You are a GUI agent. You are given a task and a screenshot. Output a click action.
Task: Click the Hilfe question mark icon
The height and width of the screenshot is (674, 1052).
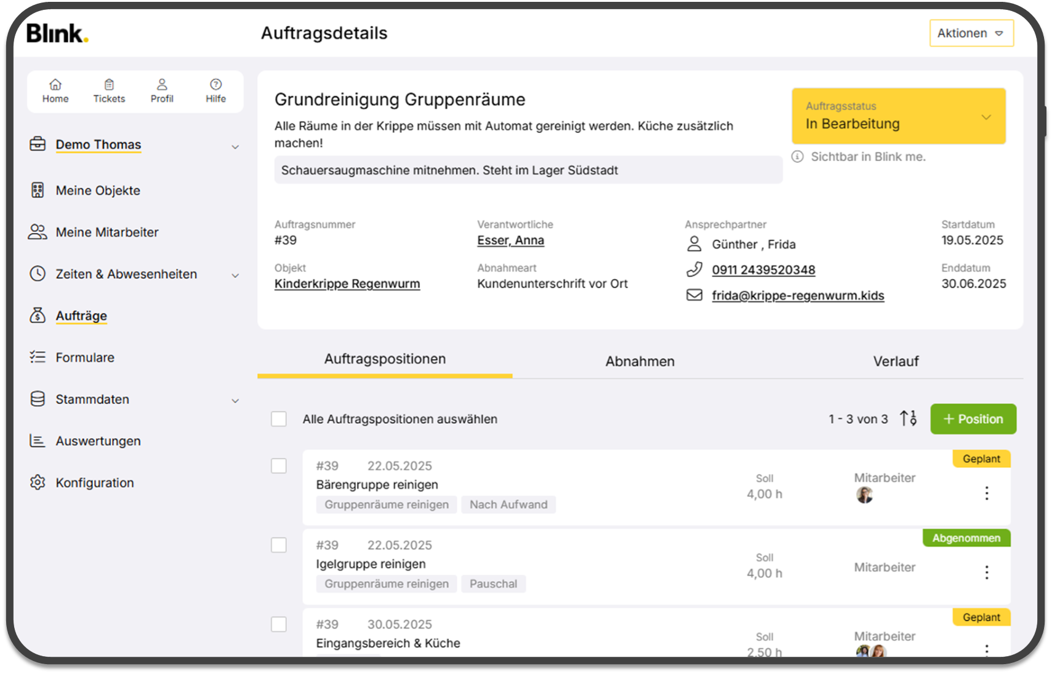click(215, 85)
